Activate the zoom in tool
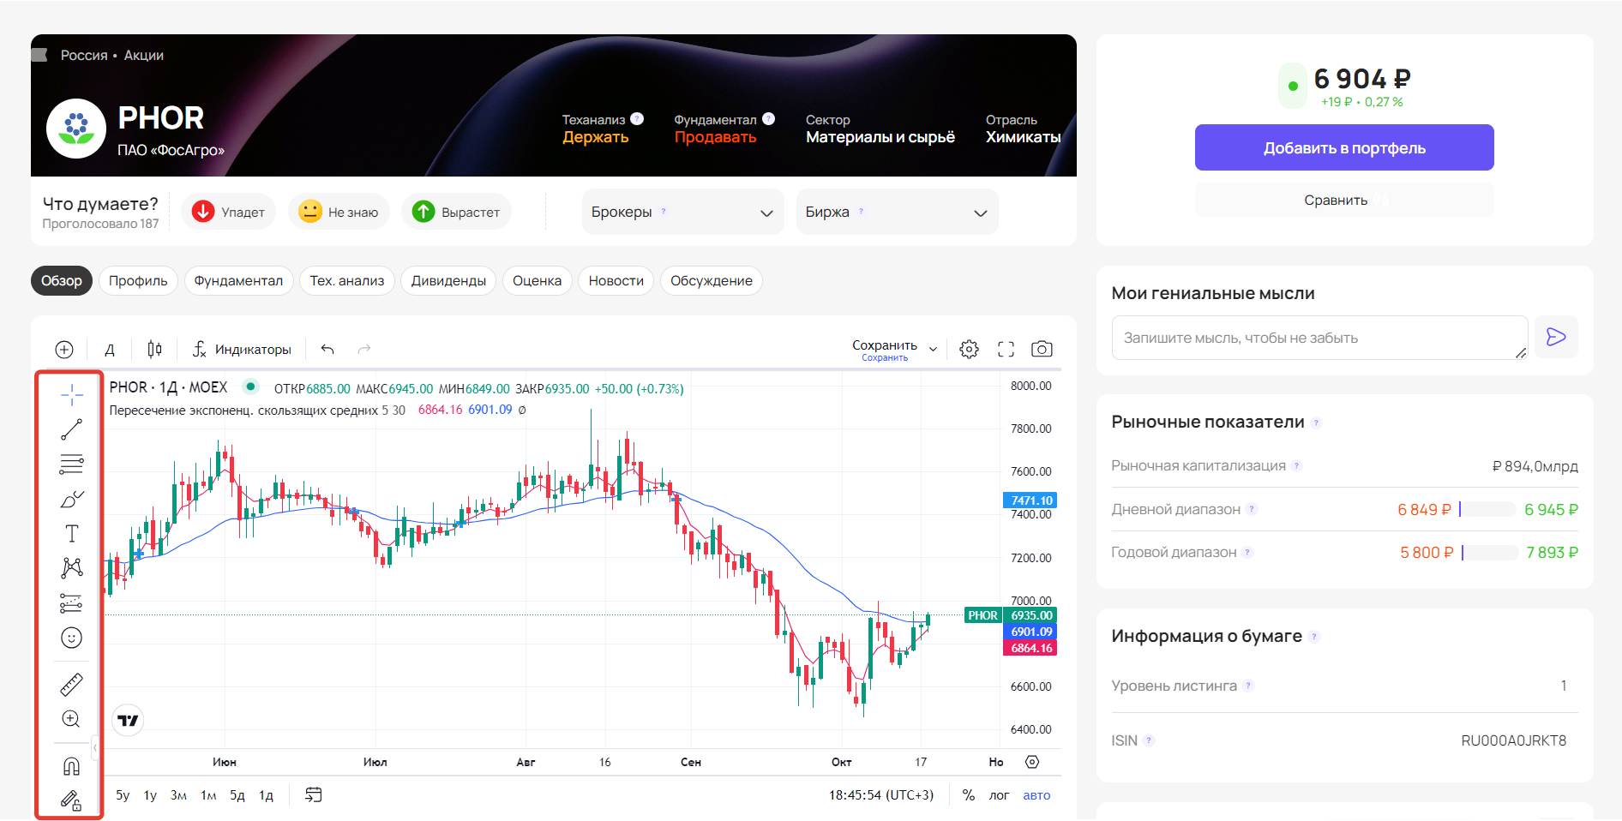The height and width of the screenshot is (821, 1622). (72, 719)
